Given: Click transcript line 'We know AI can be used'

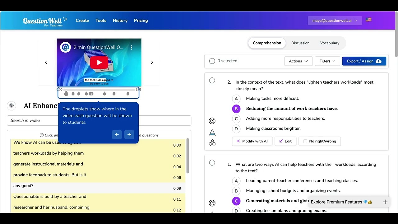Looking at the screenshot, I should 47,142.
